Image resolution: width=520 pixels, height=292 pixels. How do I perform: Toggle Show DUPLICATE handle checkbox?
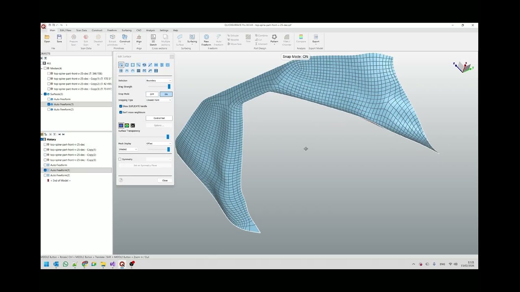pyautogui.click(x=121, y=106)
